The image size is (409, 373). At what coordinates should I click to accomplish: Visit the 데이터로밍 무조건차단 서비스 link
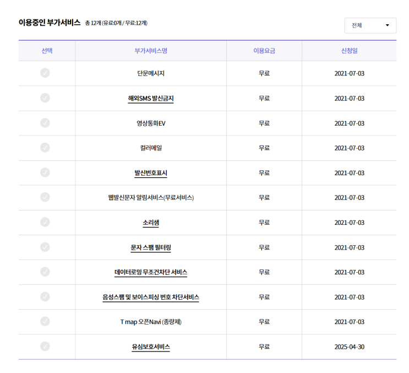pyautogui.click(x=151, y=272)
